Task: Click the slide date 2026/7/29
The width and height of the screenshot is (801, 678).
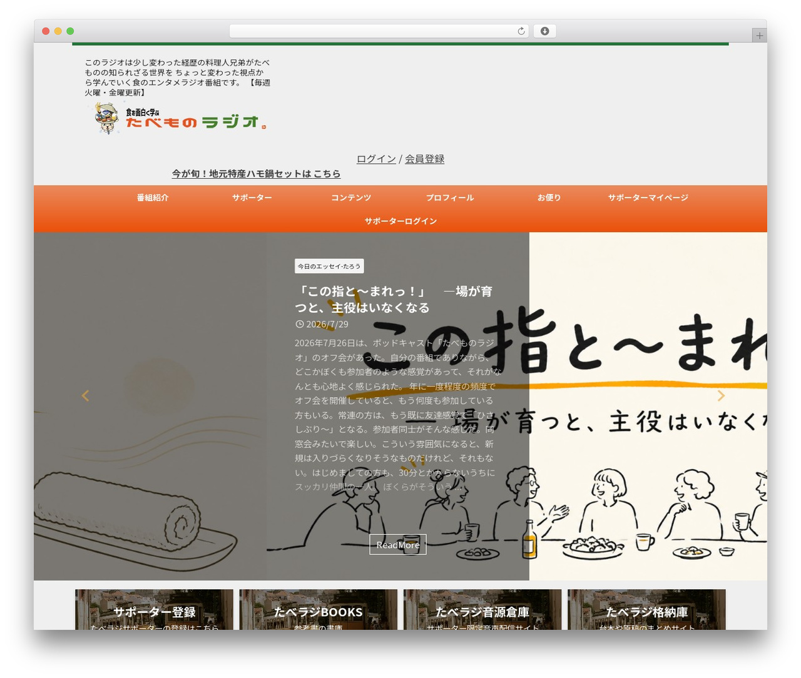Action: [x=327, y=324]
